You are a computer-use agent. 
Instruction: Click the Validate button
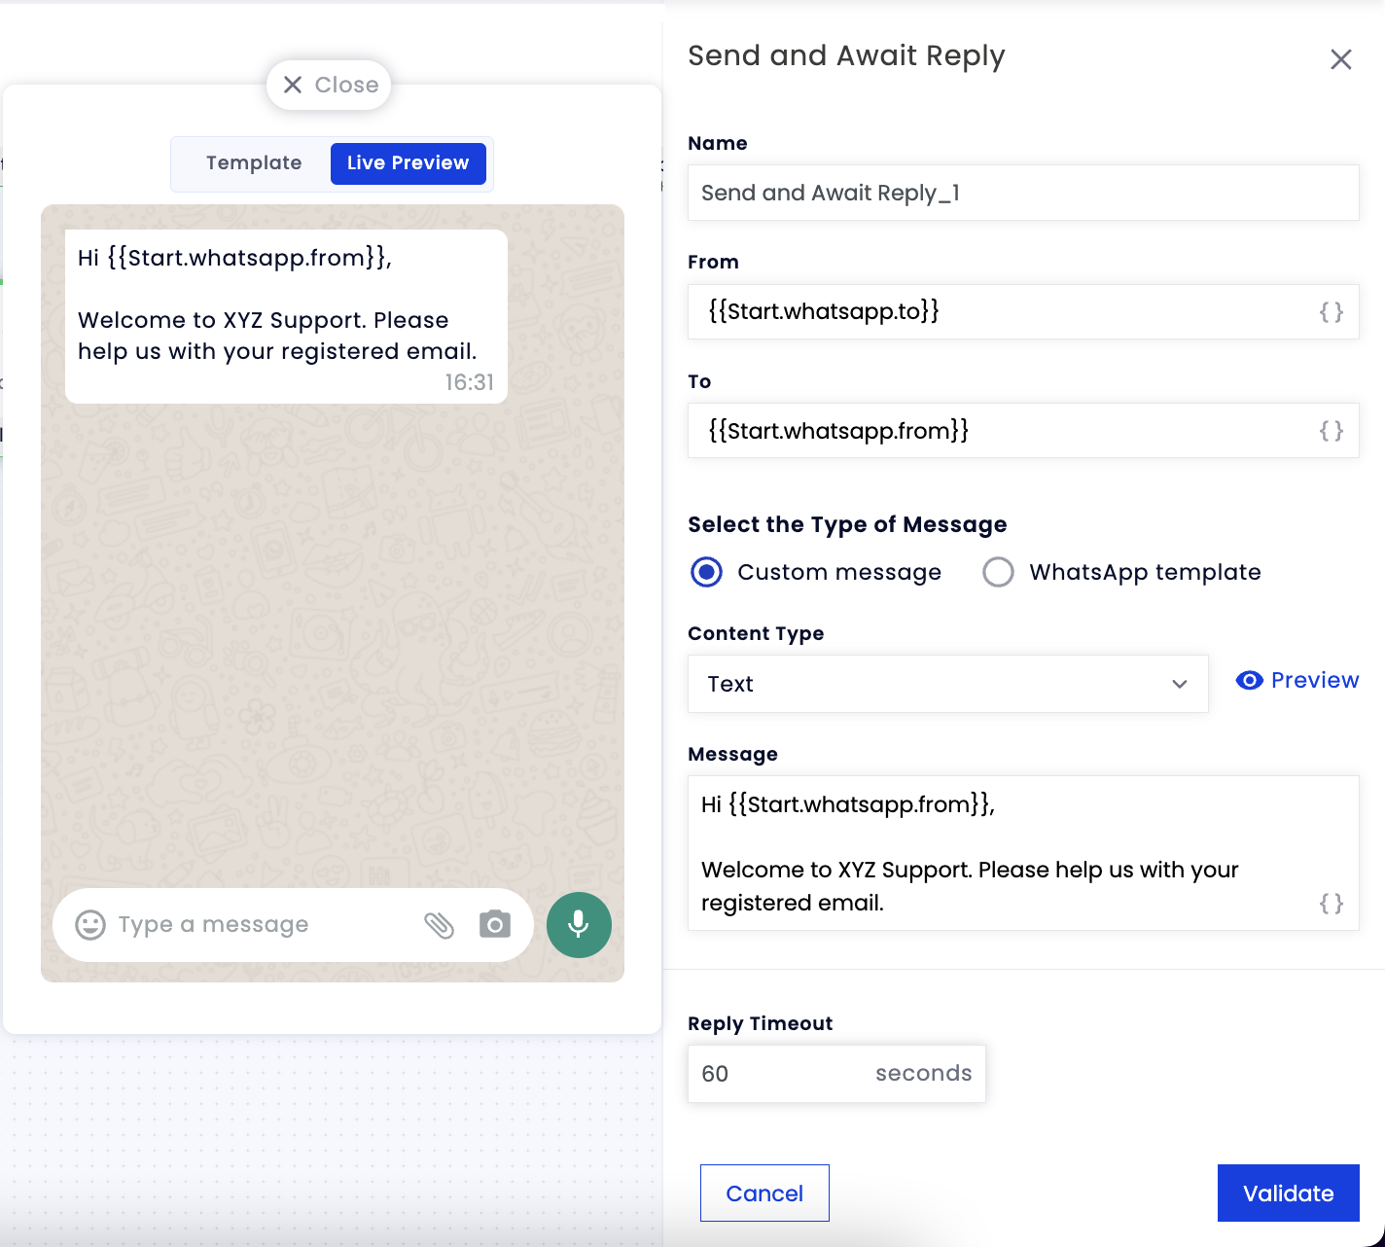coord(1288,1193)
